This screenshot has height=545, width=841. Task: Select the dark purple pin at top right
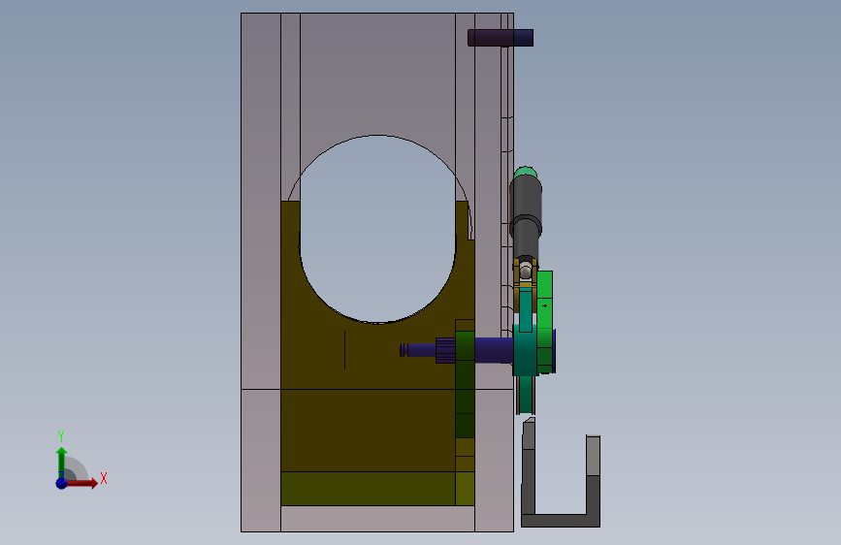pos(501,38)
